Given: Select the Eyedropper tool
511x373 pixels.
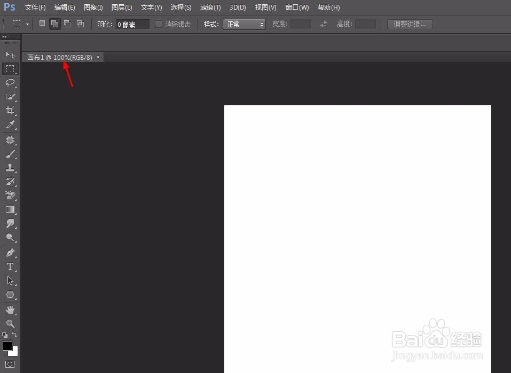Looking at the screenshot, I should point(10,124).
